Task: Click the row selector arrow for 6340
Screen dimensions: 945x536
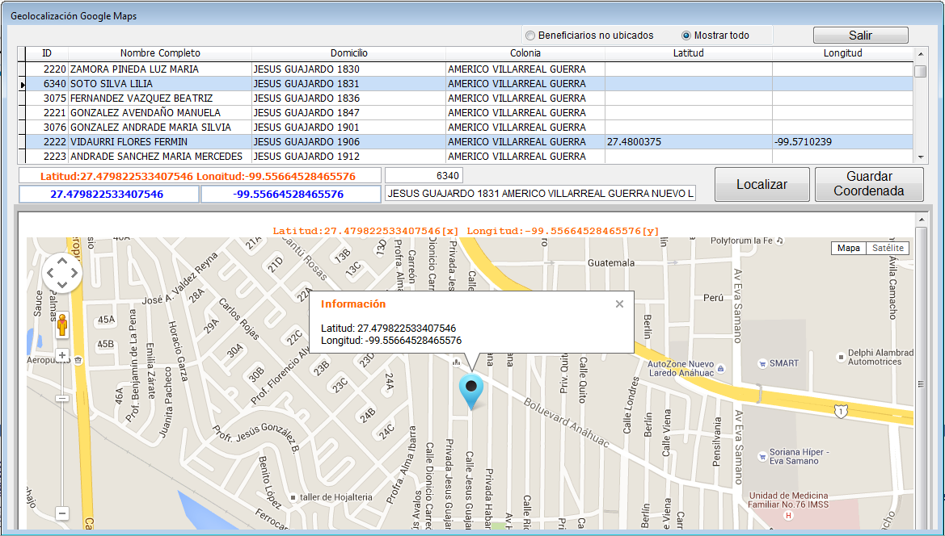Action: (x=22, y=84)
